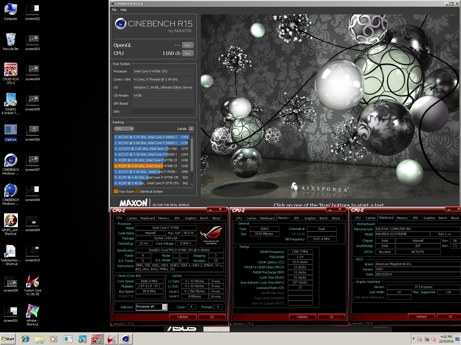Viewport: 461px width, 345px height.
Task: Switch to Cinebench taskbar item
Action: pos(126,339)
